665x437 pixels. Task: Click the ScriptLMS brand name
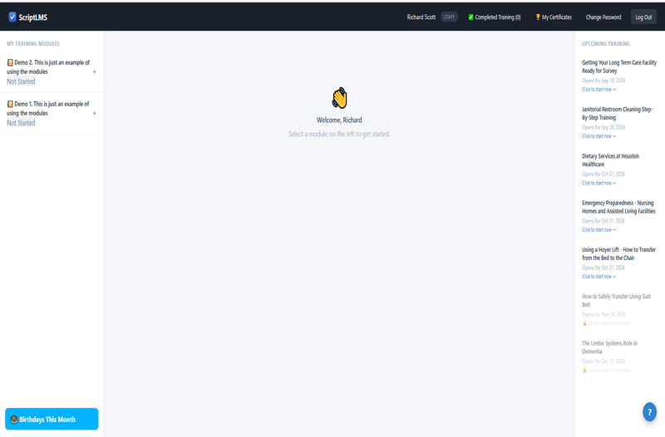[x=32, y=17]
